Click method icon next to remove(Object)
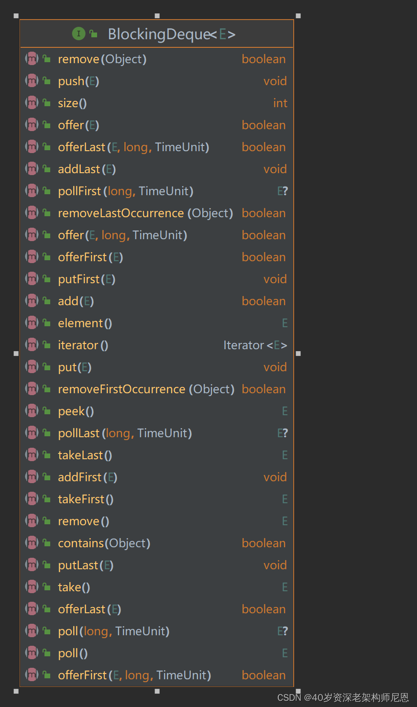 point(32,59)
